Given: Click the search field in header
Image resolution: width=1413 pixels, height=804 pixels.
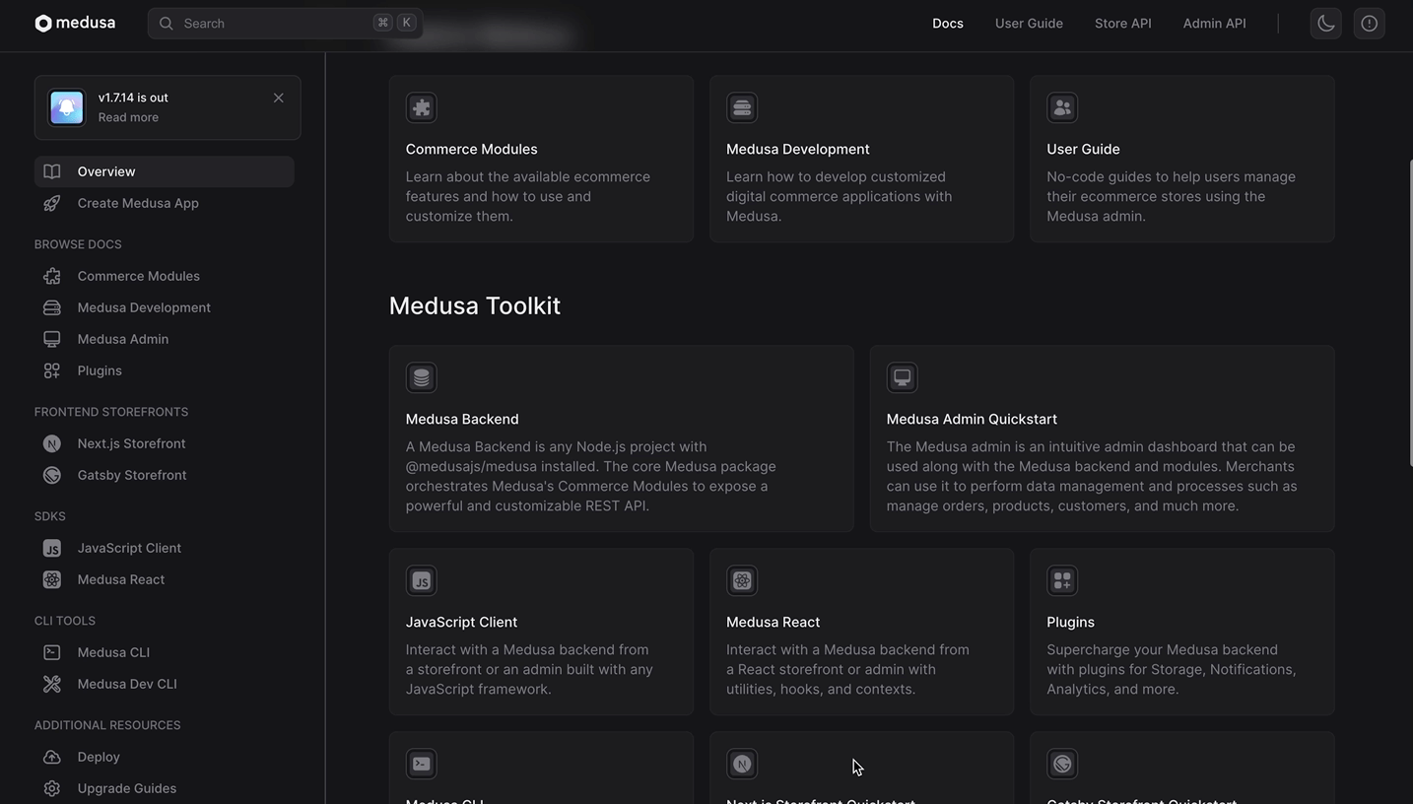Looking at the screenshot, I should coord(285,23).
